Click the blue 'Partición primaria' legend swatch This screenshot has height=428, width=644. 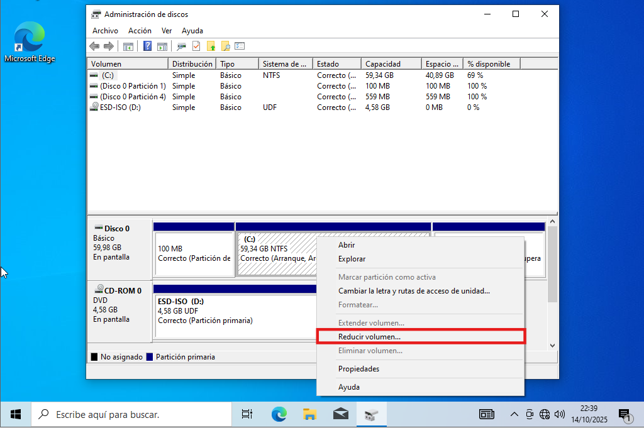[150, 357]
